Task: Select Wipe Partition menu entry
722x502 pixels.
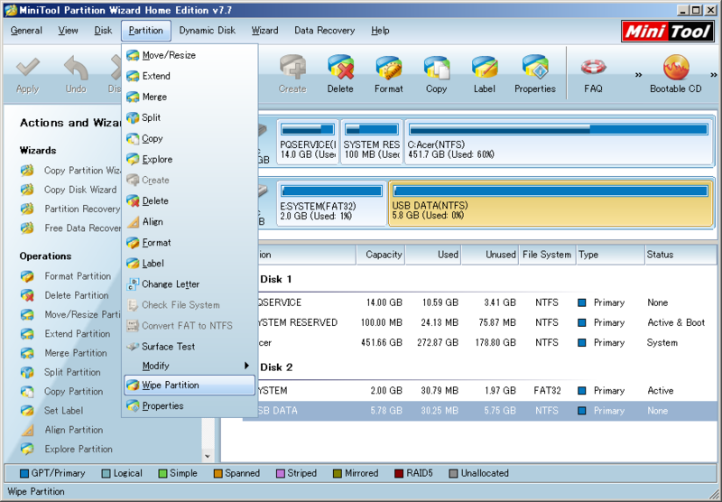Action: point(190,385)
